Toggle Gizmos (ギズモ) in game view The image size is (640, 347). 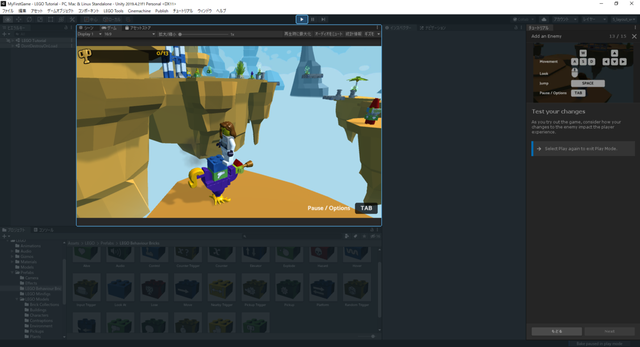point(369,34)
